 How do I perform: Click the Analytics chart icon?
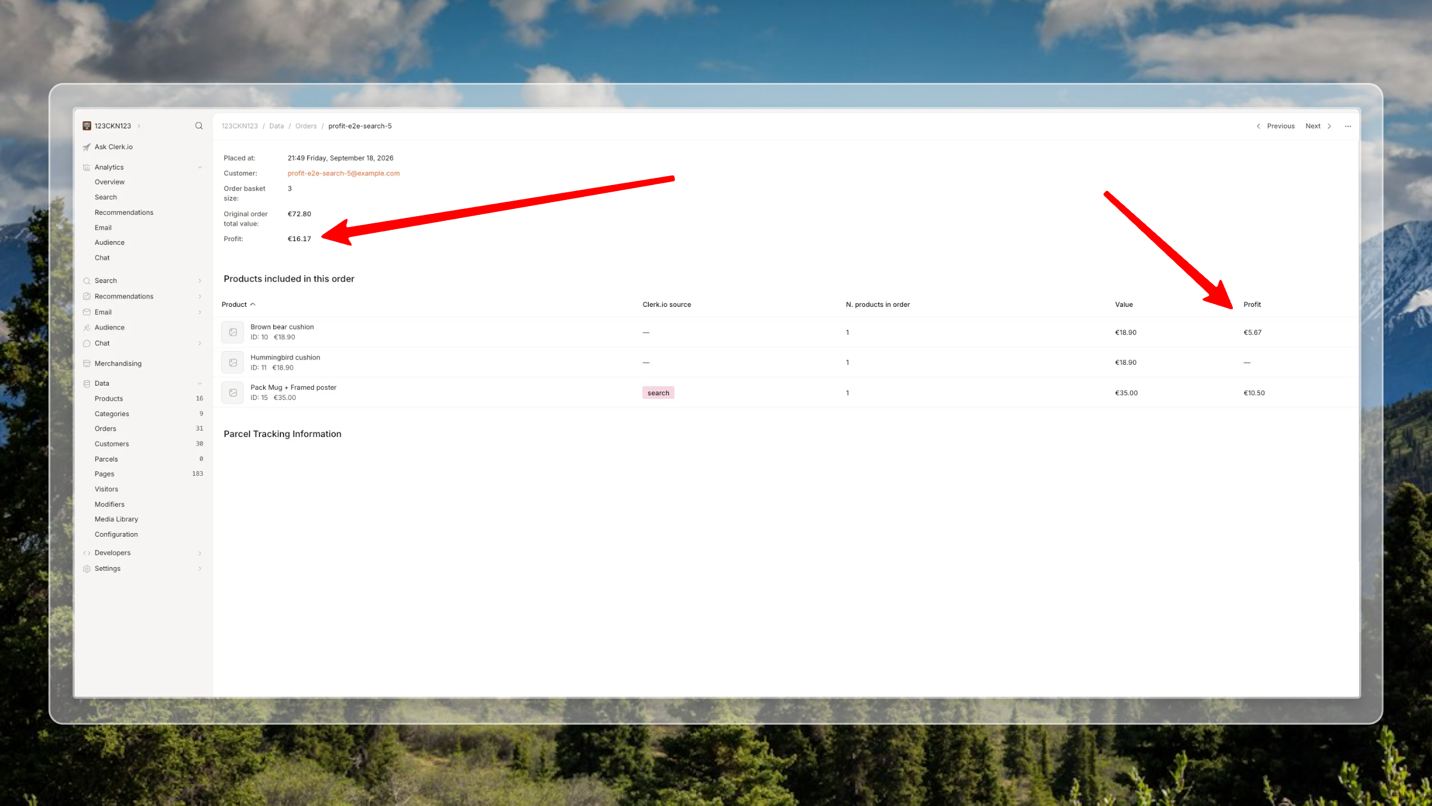(x=87, y=168)
